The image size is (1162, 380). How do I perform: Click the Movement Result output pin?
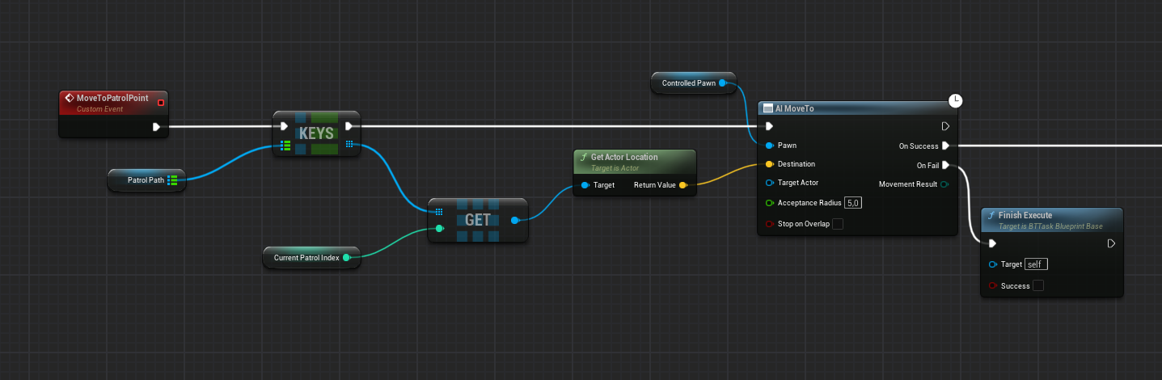tap(945, 184)
